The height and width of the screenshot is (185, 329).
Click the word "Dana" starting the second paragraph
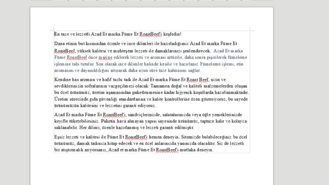click(x=59, y=44)
